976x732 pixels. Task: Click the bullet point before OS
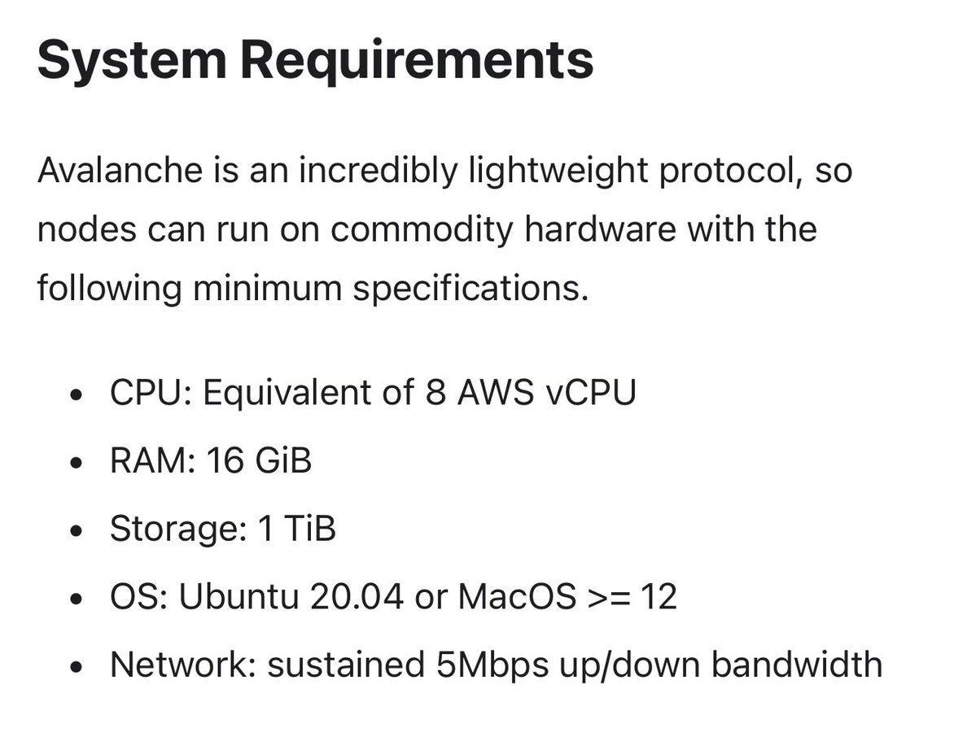(x=77, y=599)
